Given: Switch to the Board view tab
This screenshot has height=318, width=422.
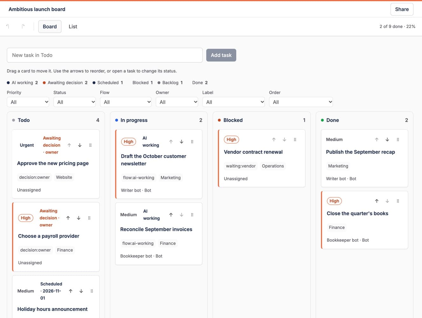Looking at the screenshot, I should pos(50,27).
